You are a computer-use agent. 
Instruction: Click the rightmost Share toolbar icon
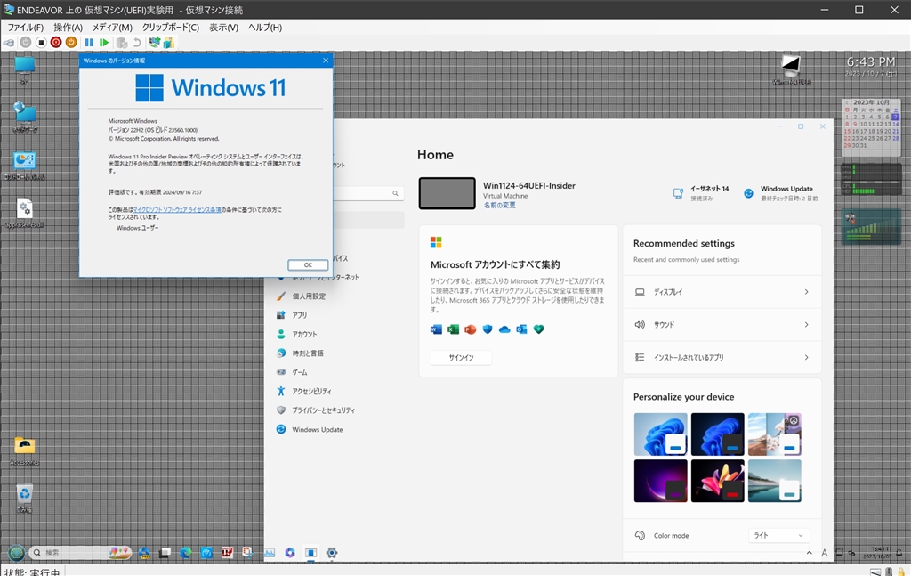[169, 43]
